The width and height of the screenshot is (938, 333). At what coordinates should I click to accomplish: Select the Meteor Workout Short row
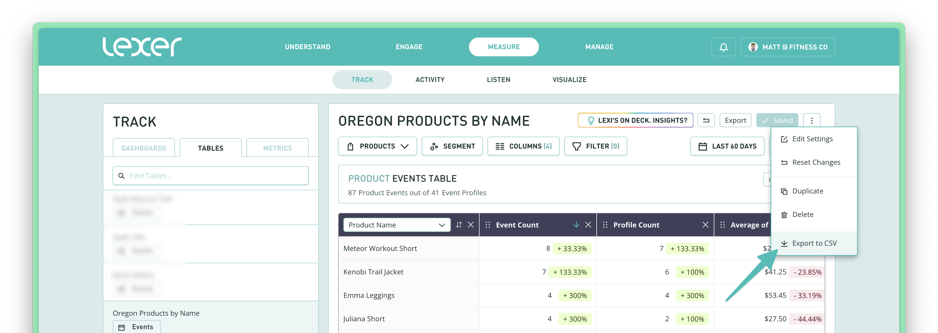[x=581, y=248]
